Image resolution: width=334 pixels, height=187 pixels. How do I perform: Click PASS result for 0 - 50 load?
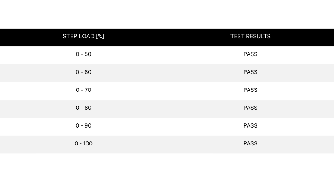(250, 54)
